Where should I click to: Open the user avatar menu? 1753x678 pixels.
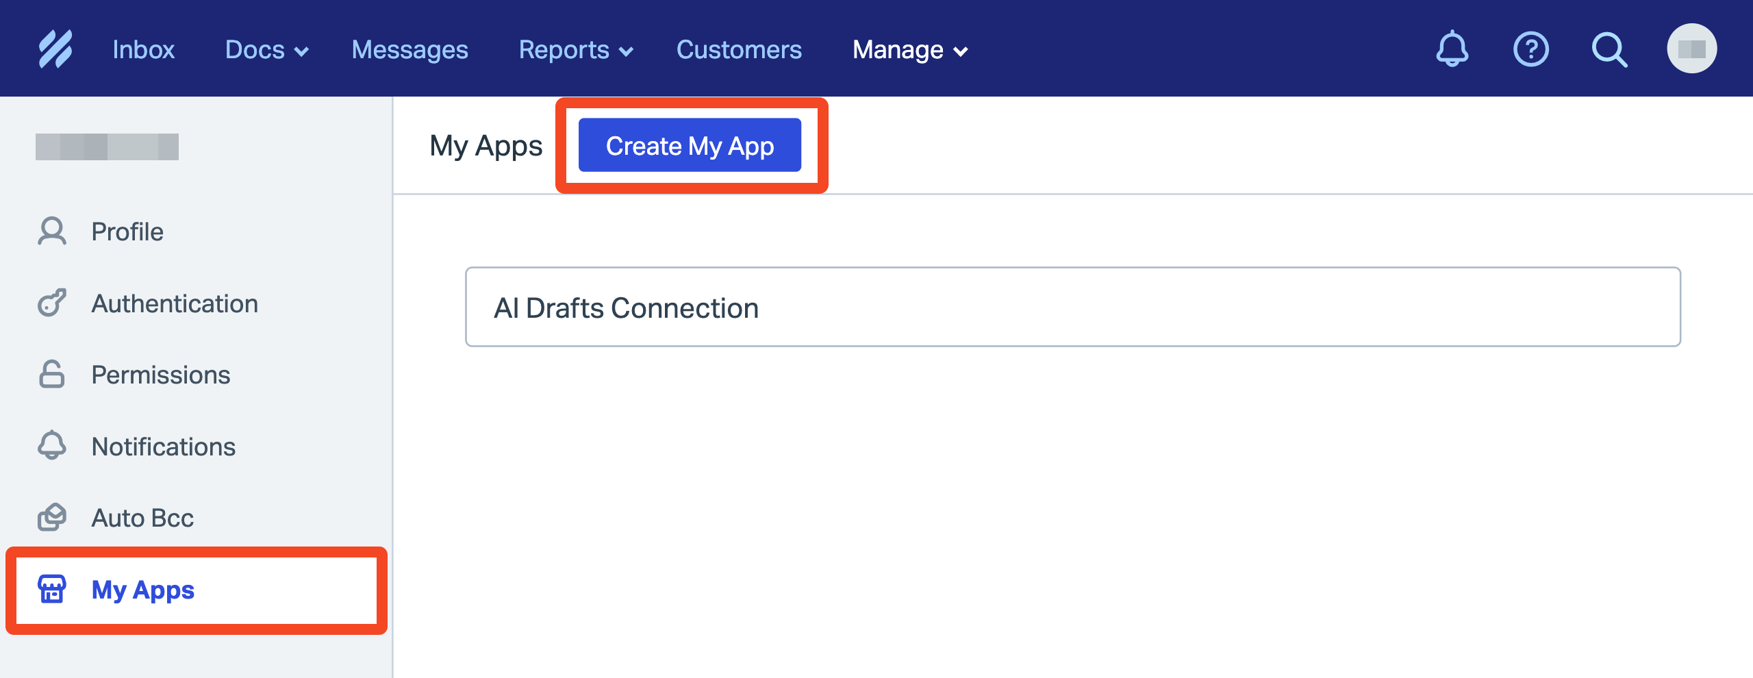pyautogui.click(x=1691, y=49)
